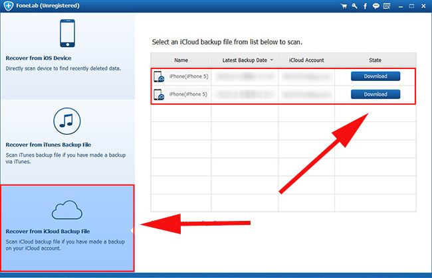Screen dimensions: 432x278
Task: Open the title-bar menu icon
Action: click(387, 6)
